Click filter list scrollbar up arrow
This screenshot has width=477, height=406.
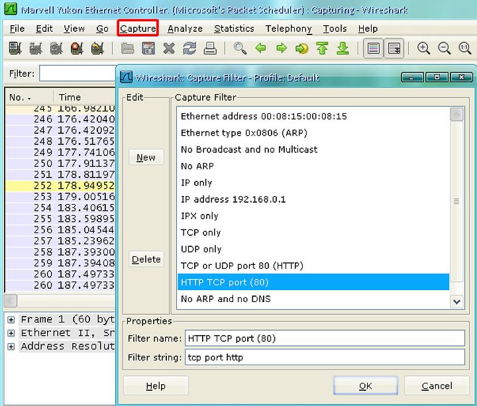(456, 115)
